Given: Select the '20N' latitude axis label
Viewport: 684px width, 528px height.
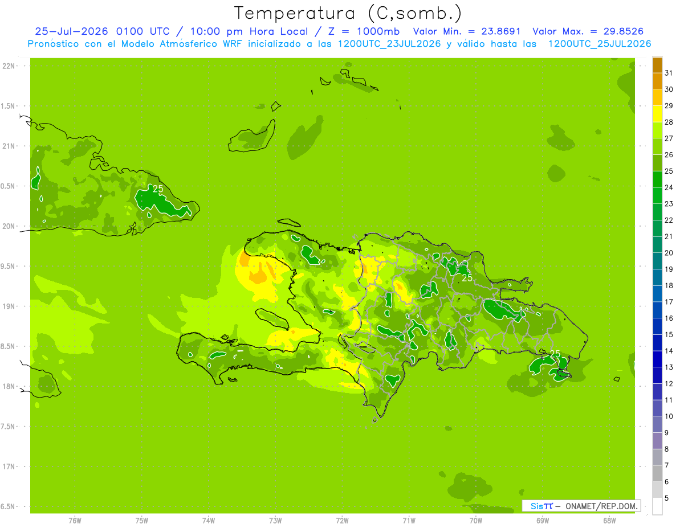Looking at the screenshot, I should tap(10, 226).
